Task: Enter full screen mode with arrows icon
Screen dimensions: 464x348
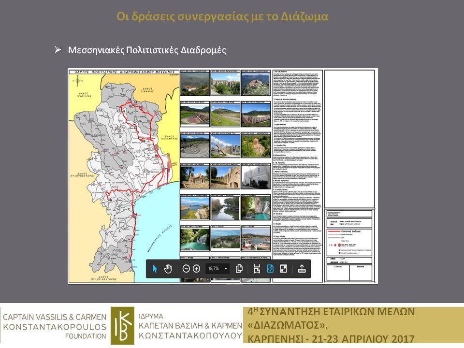Action: pos(284,269)
